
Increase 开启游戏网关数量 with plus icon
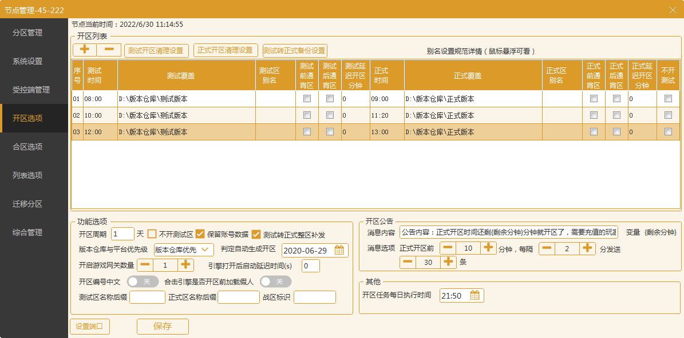click(x=185, y=265)
